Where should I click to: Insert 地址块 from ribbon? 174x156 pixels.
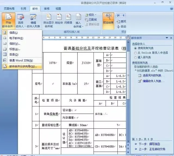[59, 19]
